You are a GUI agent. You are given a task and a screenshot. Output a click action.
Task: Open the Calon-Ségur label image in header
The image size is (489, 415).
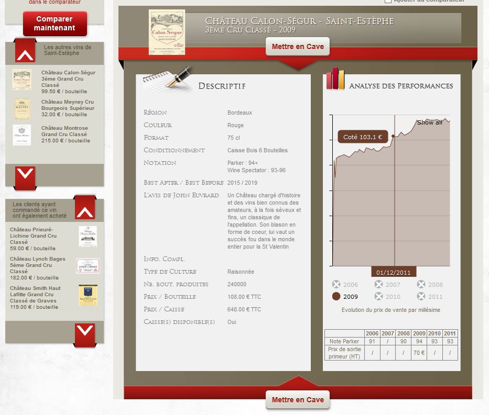(167, 32)
